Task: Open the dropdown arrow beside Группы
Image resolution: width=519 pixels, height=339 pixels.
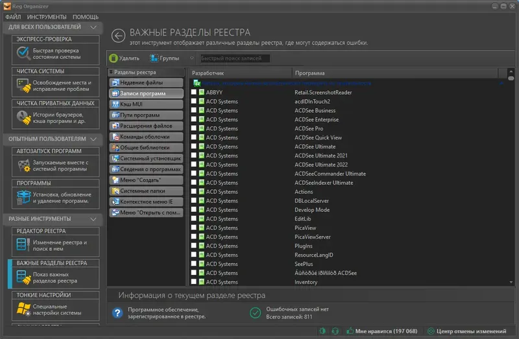Action: [x=191, y=58]
